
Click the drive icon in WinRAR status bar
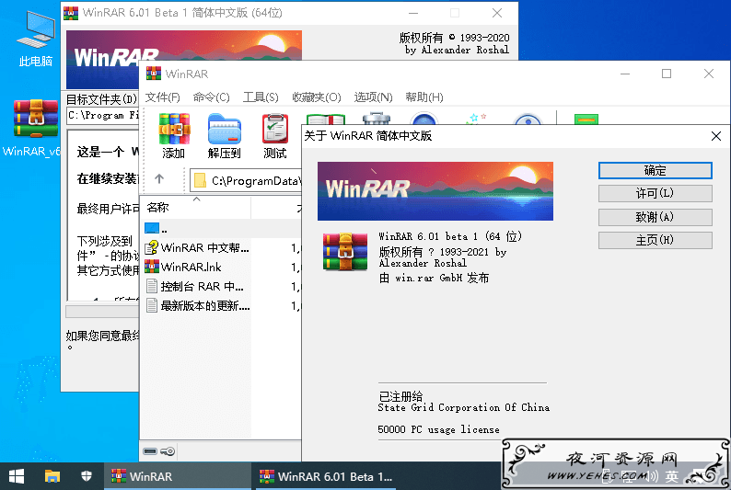click(x=150, y=450)
